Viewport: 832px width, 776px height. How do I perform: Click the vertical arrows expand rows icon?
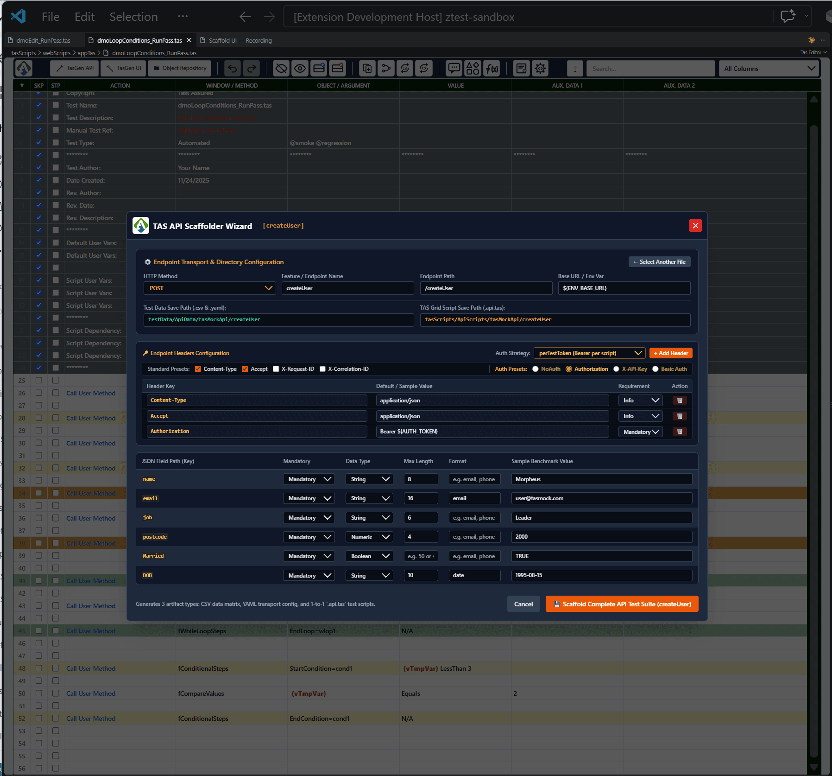[575, 69]
